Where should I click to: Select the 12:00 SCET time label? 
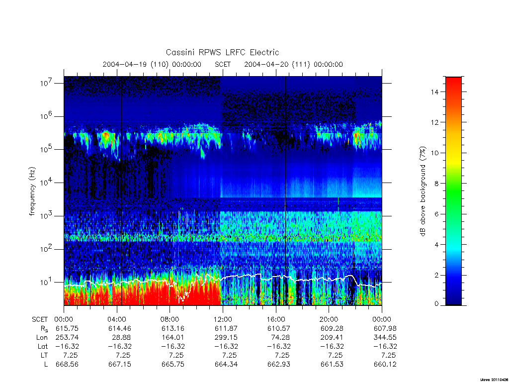point(222,319)
